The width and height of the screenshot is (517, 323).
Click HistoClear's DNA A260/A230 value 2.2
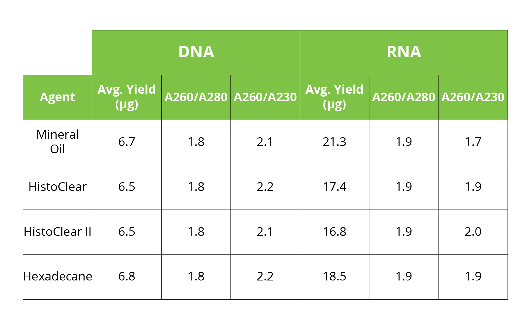[265, 187]
